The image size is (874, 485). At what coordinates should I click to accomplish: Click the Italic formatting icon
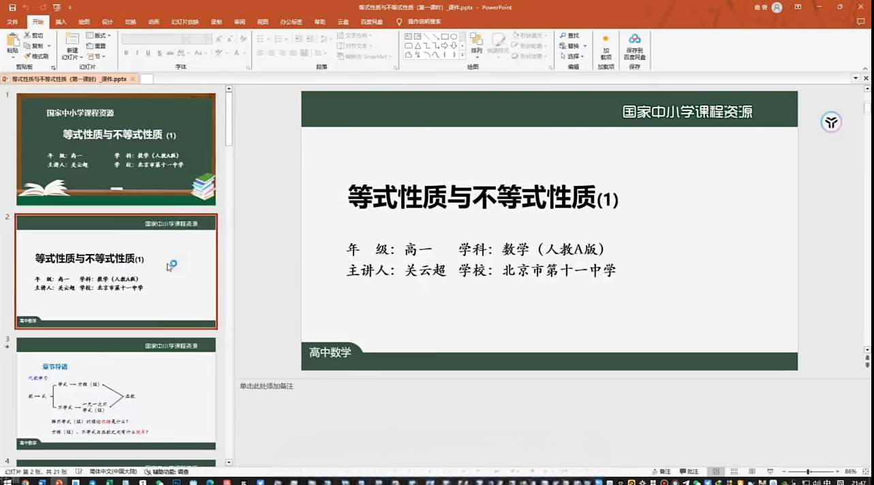tap(137, 52)
